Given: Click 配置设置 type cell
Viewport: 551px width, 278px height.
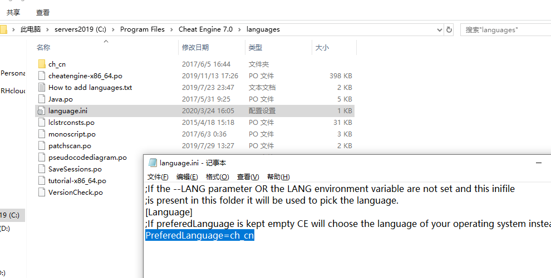Looking at the screenshot, I should [262, 110].
